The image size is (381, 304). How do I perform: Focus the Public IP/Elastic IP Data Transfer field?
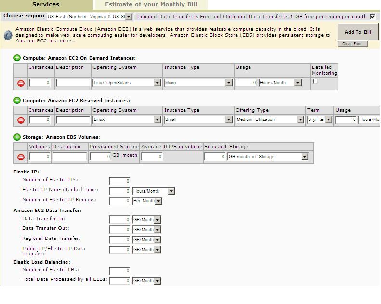click(119, 250)
